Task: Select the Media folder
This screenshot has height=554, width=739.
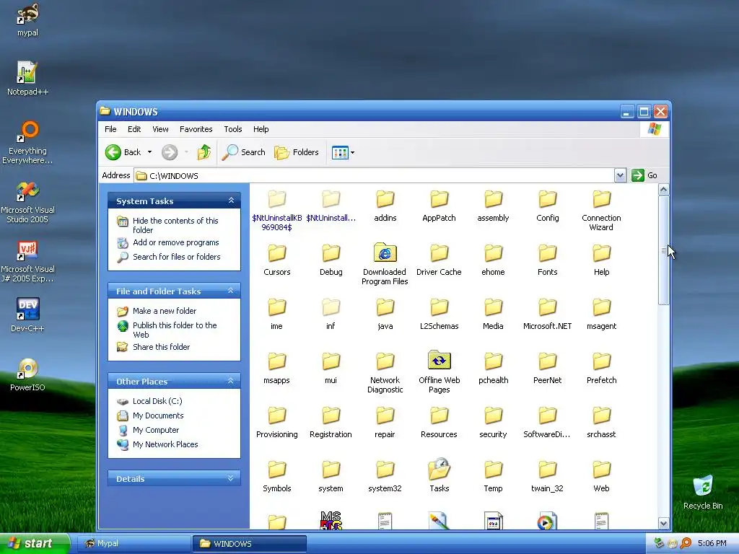Action: point(493,315)
